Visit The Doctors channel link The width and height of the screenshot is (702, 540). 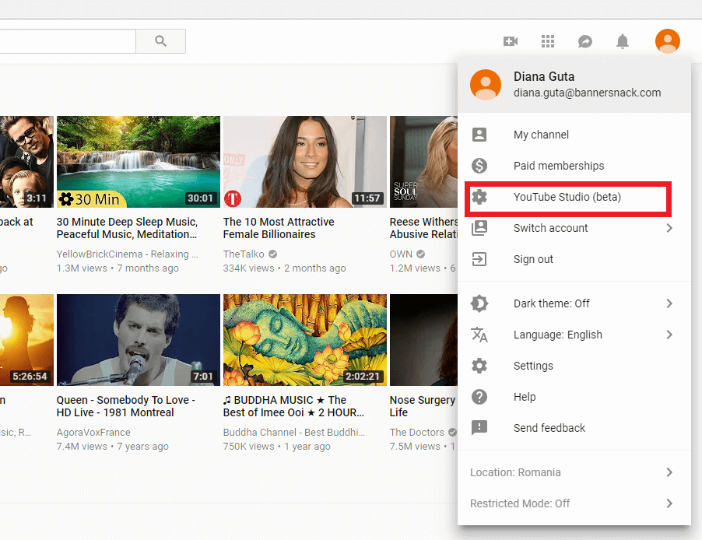pos(417,433)
